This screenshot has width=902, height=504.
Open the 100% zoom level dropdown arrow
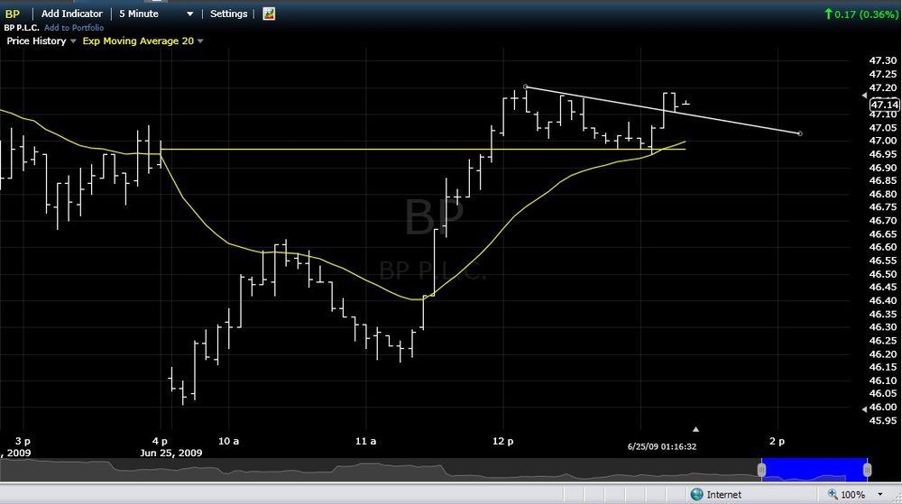(880, 494)
